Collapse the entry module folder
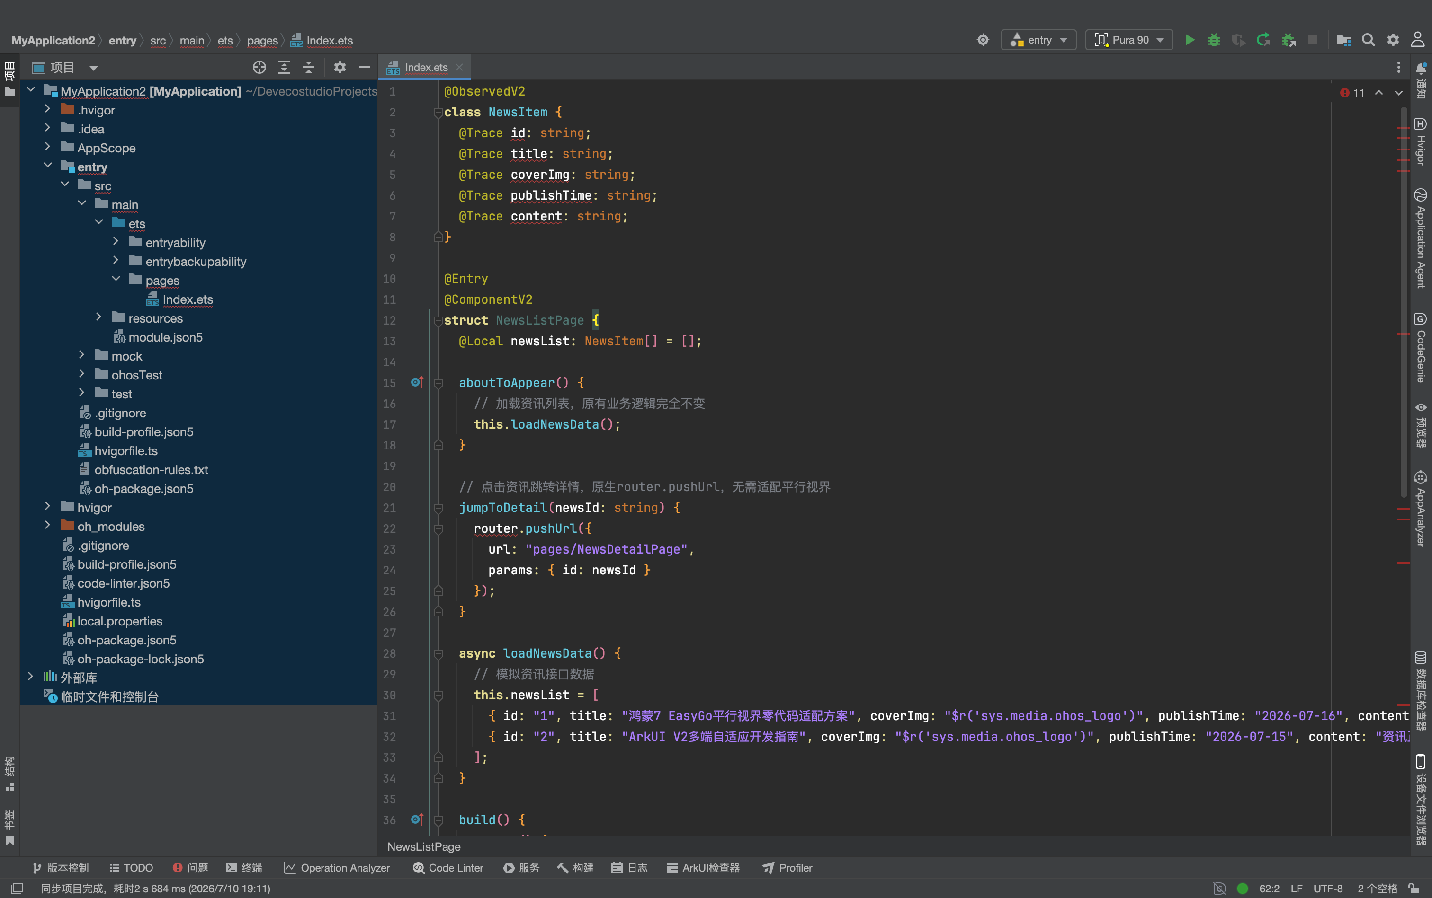The height and width of the screenshot is (898, 1432). coord(47,166)
